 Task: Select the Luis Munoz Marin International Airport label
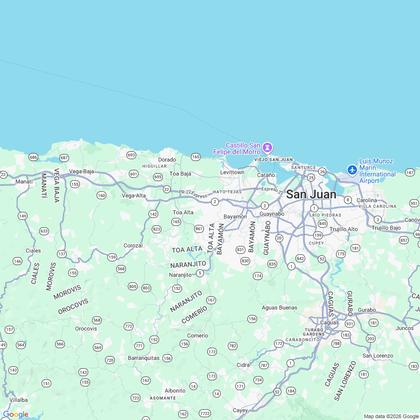[x=377, y=171]
